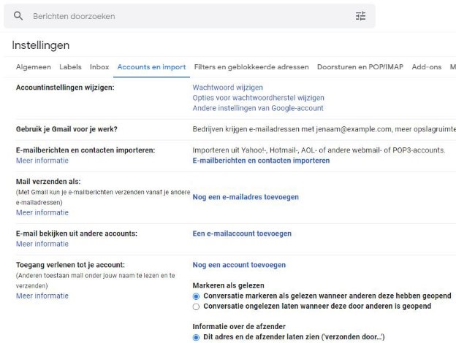Open the Add-ons tab
The height and width of the screenshot is (343, 456).
[426, 67]
